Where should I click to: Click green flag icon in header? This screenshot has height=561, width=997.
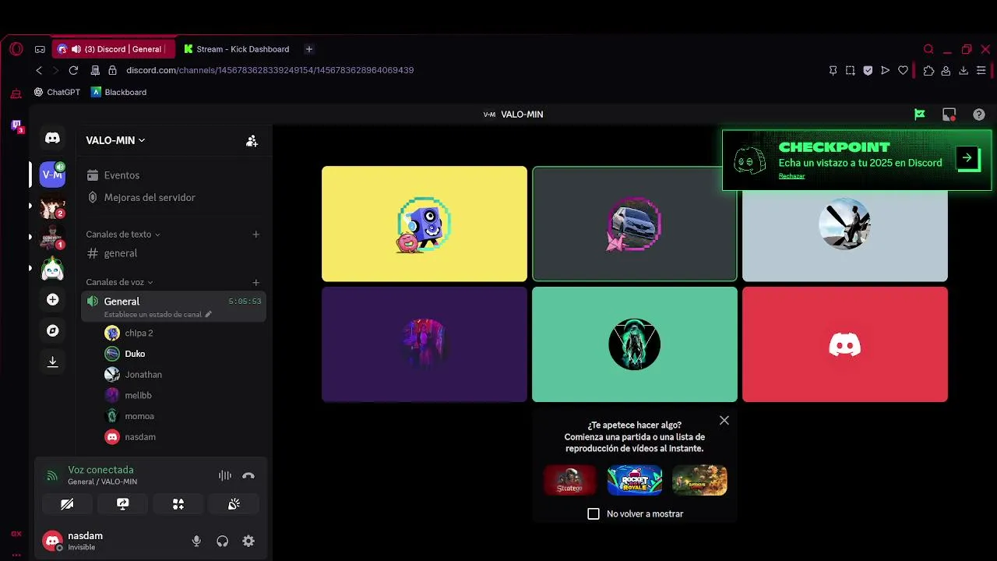(x=920, y=115)
